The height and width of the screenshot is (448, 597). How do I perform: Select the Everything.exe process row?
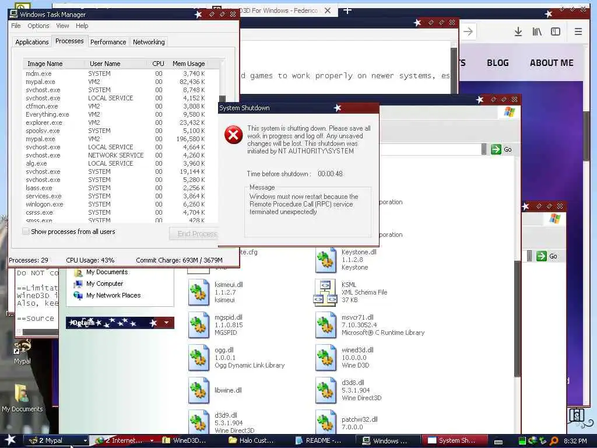tap(121, 114)
